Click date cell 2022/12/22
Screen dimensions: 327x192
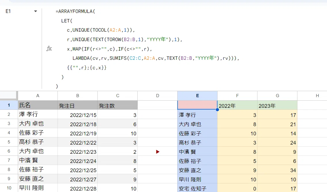point(78,142)
